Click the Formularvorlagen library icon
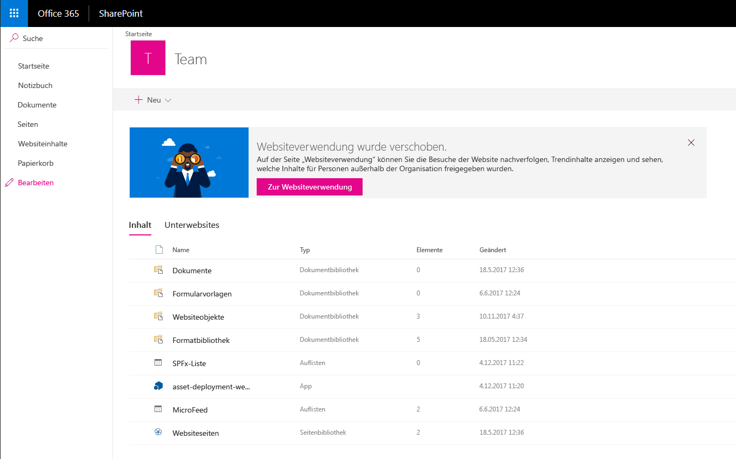Image resolution: width=736 pixels, height=459 pixels. tap(158, 293)
